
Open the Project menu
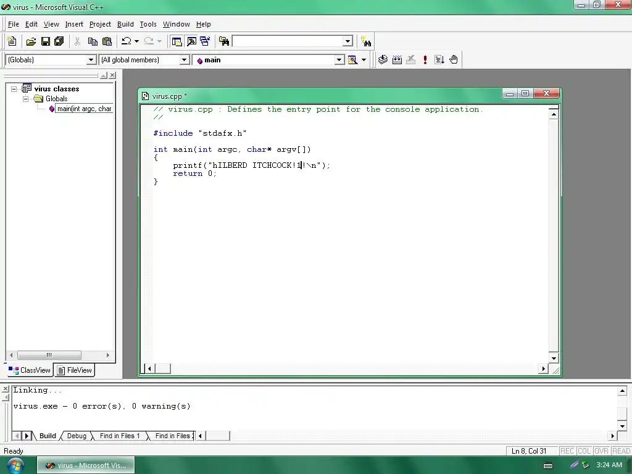[x=100, y=24]
